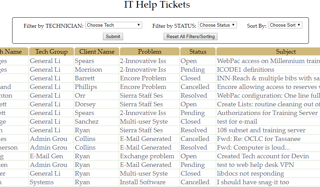Click the Morrison client name cell

point(88,70)
